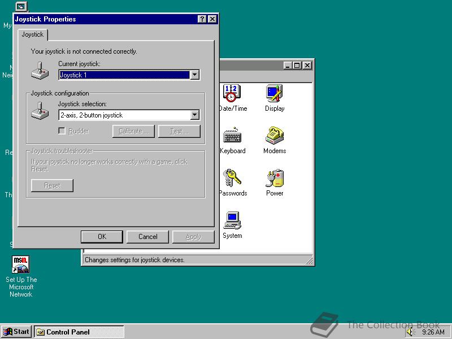The width and height of the screenshot is (452, 339).
Task: Open the Passwords control panel icon
Action: click(233, 178)
